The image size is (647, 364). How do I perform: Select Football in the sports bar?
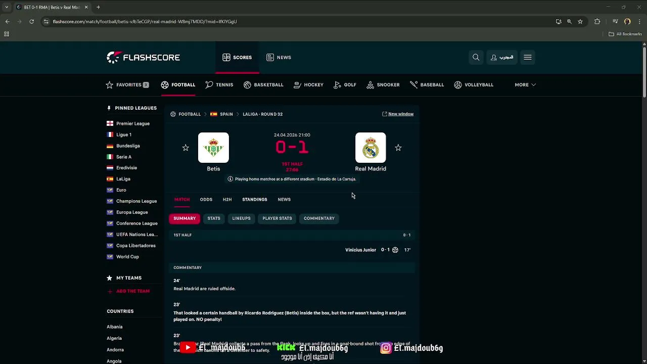pyautogui.click(x=178, y=85)
